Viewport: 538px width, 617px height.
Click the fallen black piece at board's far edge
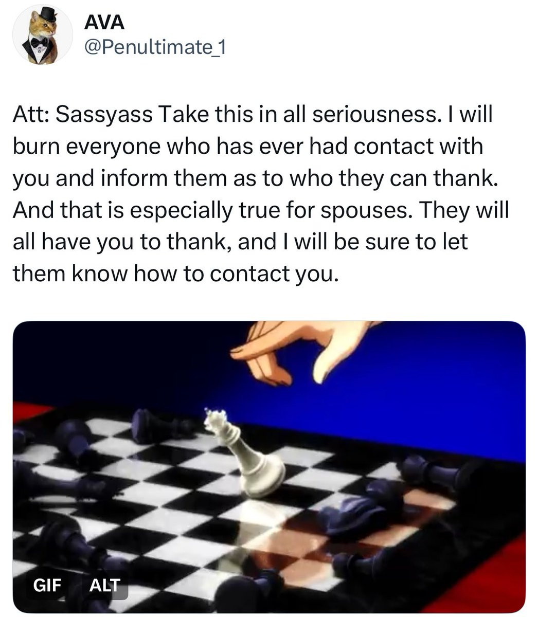pyautogui.click(x=159, y=425)
